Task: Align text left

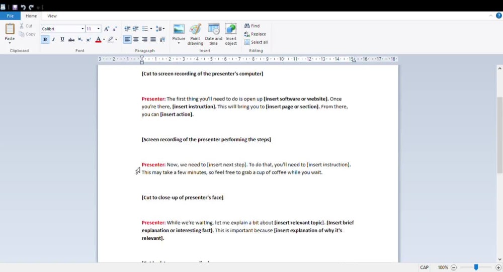Action: (127, 39)
